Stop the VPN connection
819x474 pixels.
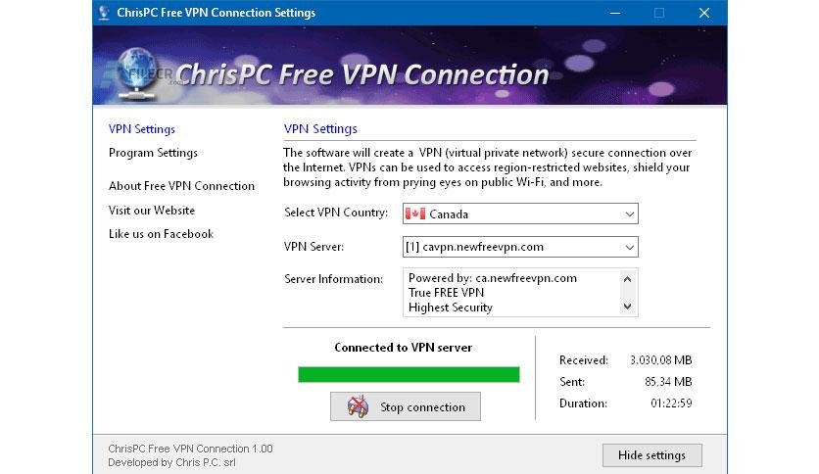pyautogui.click(x=406, y=406)
